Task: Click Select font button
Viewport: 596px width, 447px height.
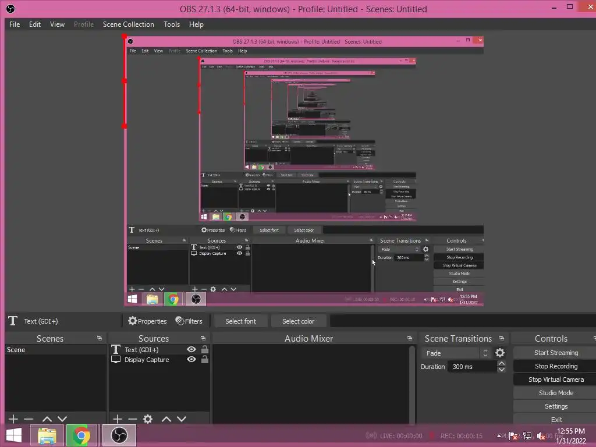Action: click(240, 321)
